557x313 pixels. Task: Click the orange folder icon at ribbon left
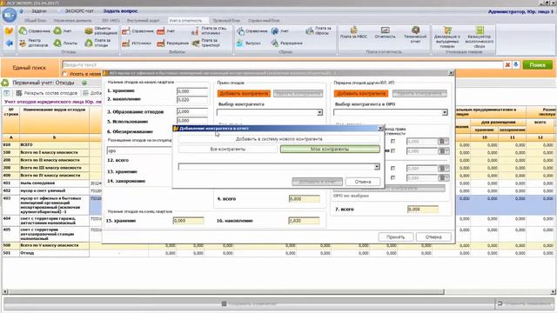click(10, 31)
